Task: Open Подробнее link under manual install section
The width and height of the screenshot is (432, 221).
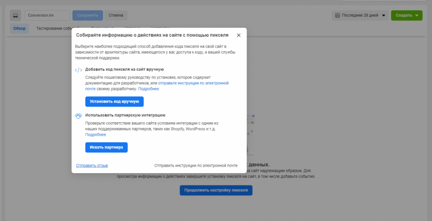Action: (148, 89)
